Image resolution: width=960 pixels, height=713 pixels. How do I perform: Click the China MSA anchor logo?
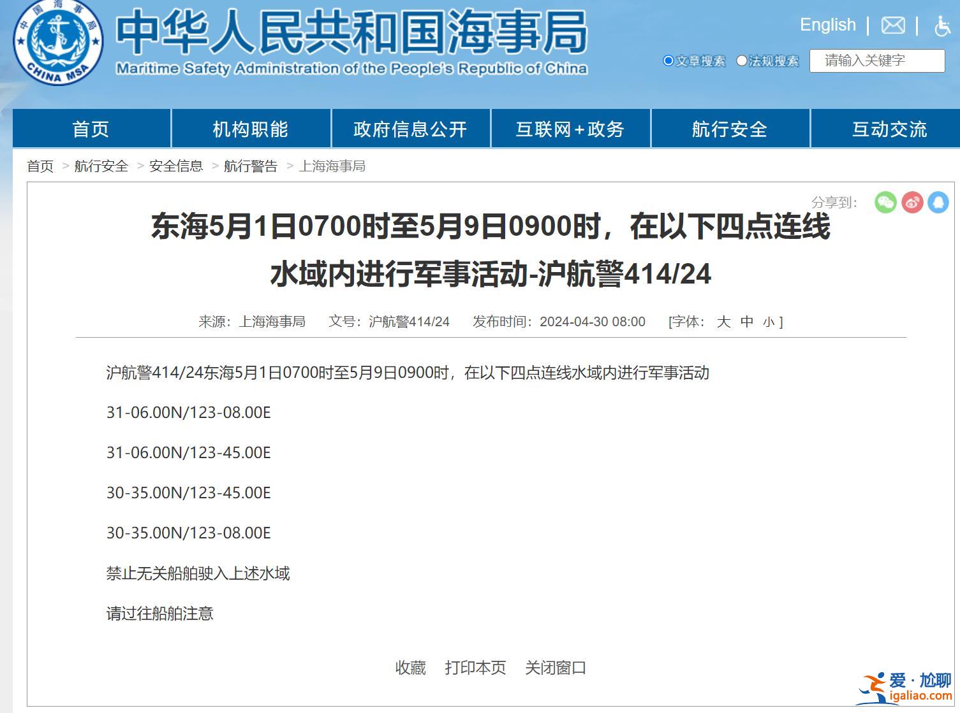point(59,43)
